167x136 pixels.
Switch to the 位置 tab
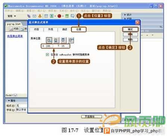pos(78,29)
